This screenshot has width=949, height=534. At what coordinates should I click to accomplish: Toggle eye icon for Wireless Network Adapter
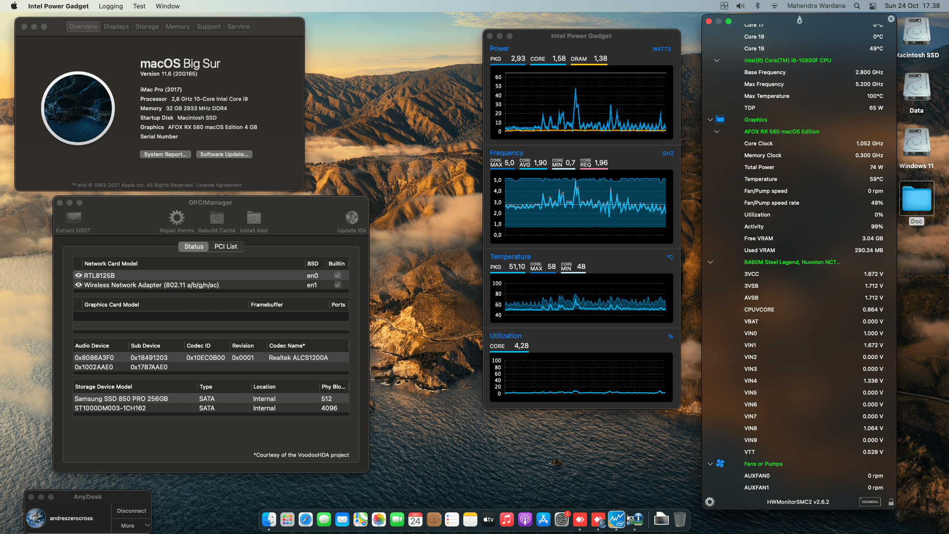(78, 285)
